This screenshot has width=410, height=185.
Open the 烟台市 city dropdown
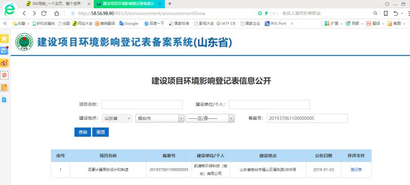click(160, 118)
